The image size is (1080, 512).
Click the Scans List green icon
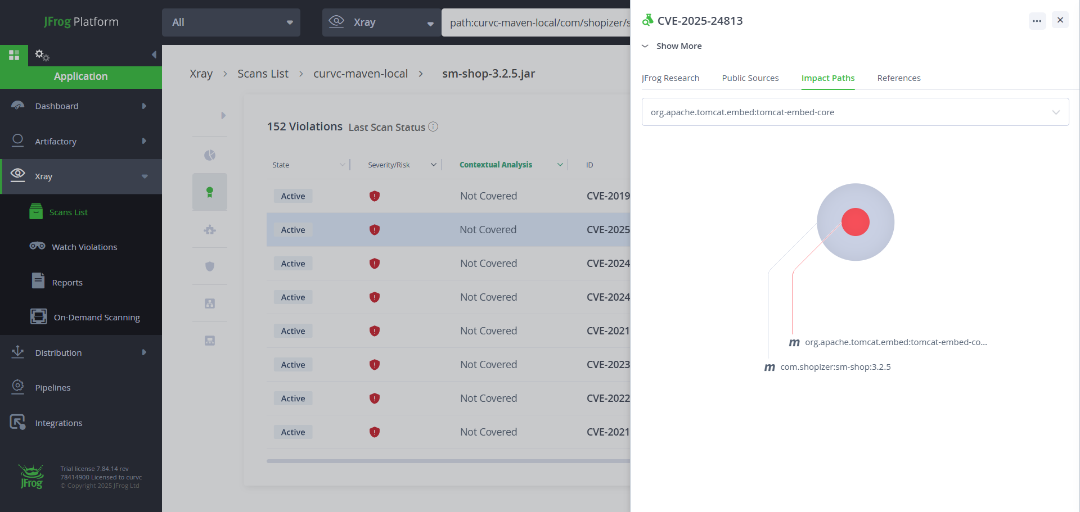pos(36,211)
